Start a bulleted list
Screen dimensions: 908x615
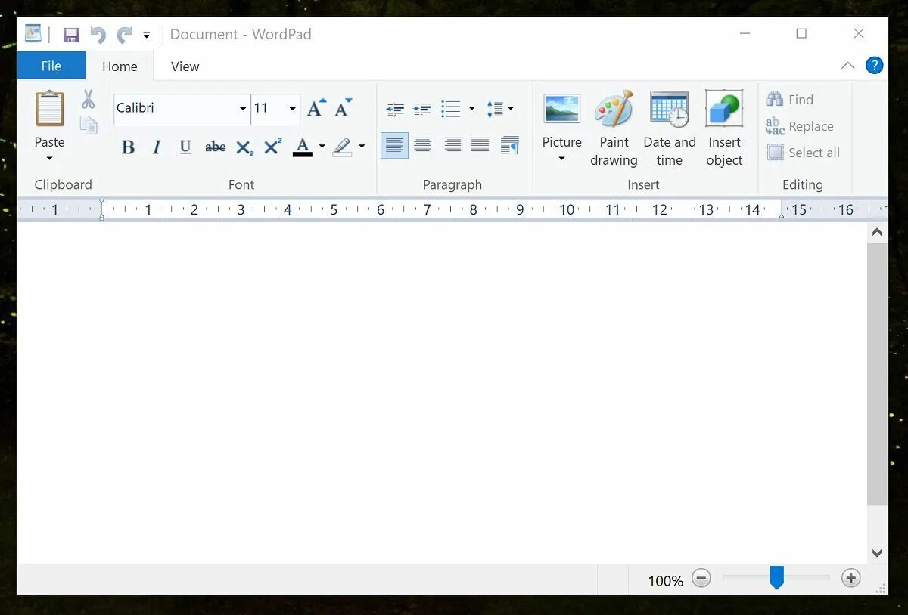tap(451, 109)
